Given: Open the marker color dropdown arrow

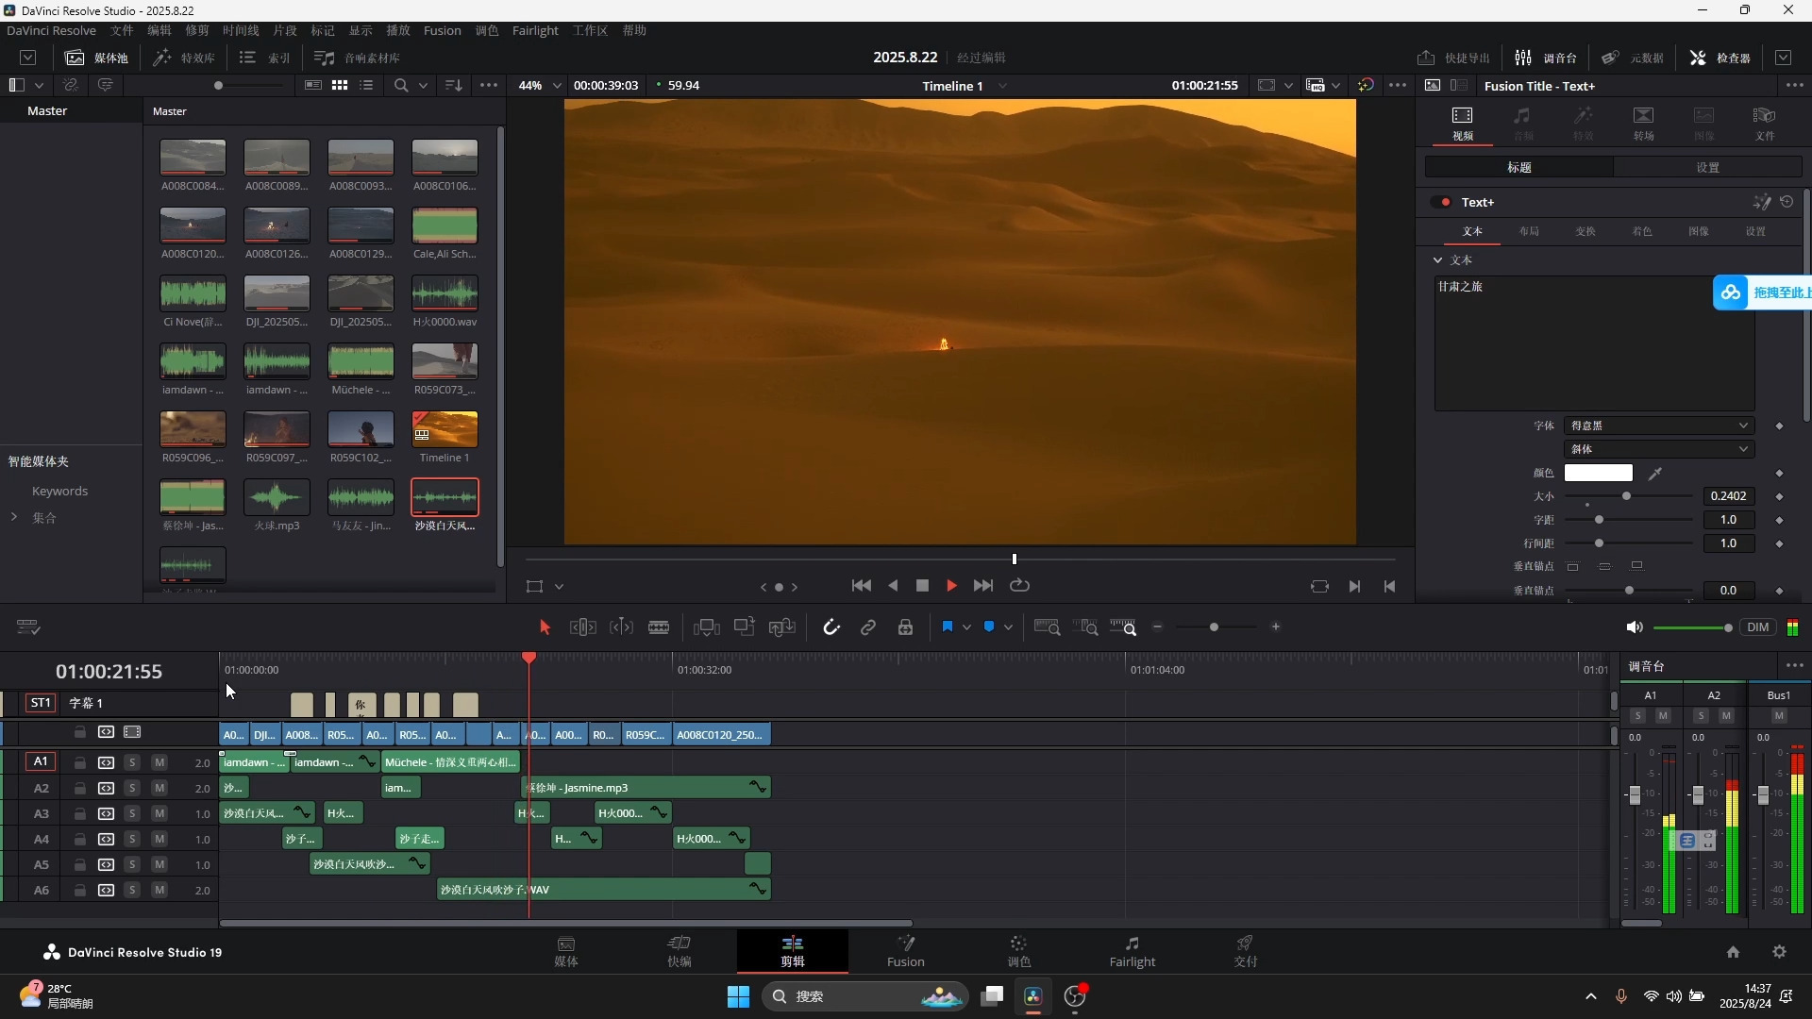Looking at the screenshot, I should [x=1008, y=627].
